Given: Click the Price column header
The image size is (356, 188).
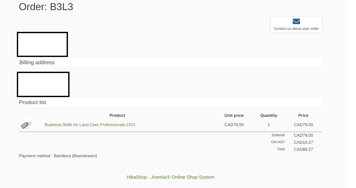Looking at the screenshot, I should tap(303, 115).
